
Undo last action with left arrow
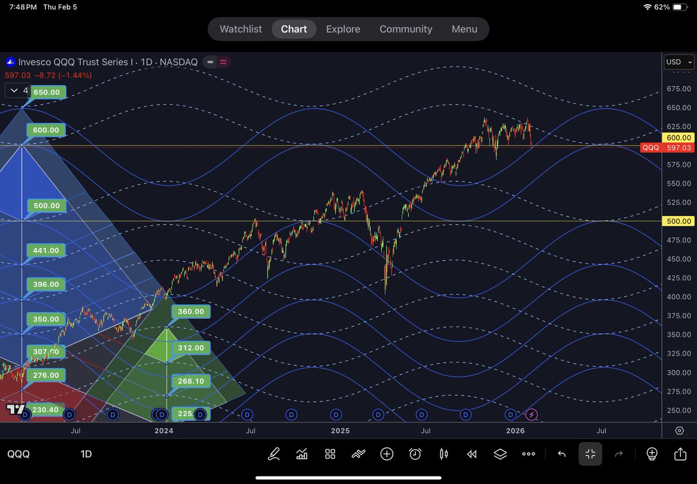pos(562,454)
